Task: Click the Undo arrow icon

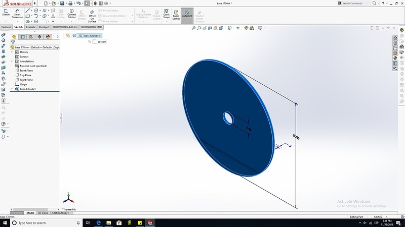Action: (78, 4)
